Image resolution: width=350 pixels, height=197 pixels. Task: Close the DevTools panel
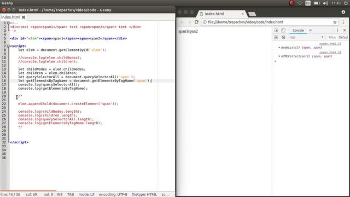(345, 31)
